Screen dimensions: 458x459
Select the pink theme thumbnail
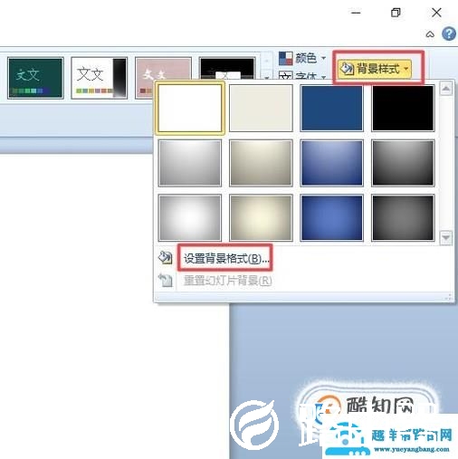(163, 78)
